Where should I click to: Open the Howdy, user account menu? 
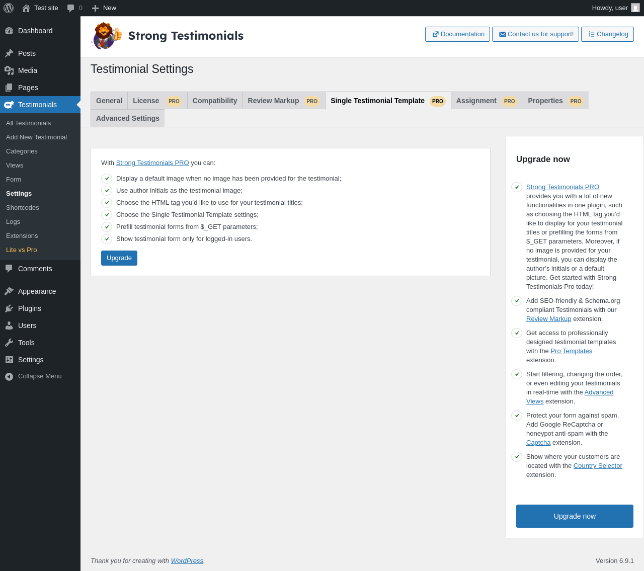click(615, 8)
